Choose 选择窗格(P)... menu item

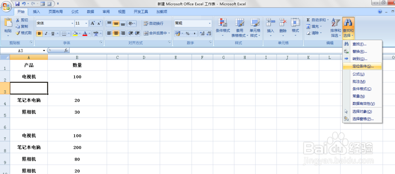click(x=362, y=119)
